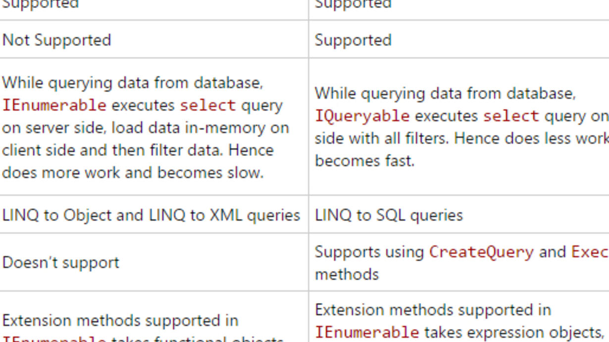Click the "Not Supported" table cell

(56, 40)
